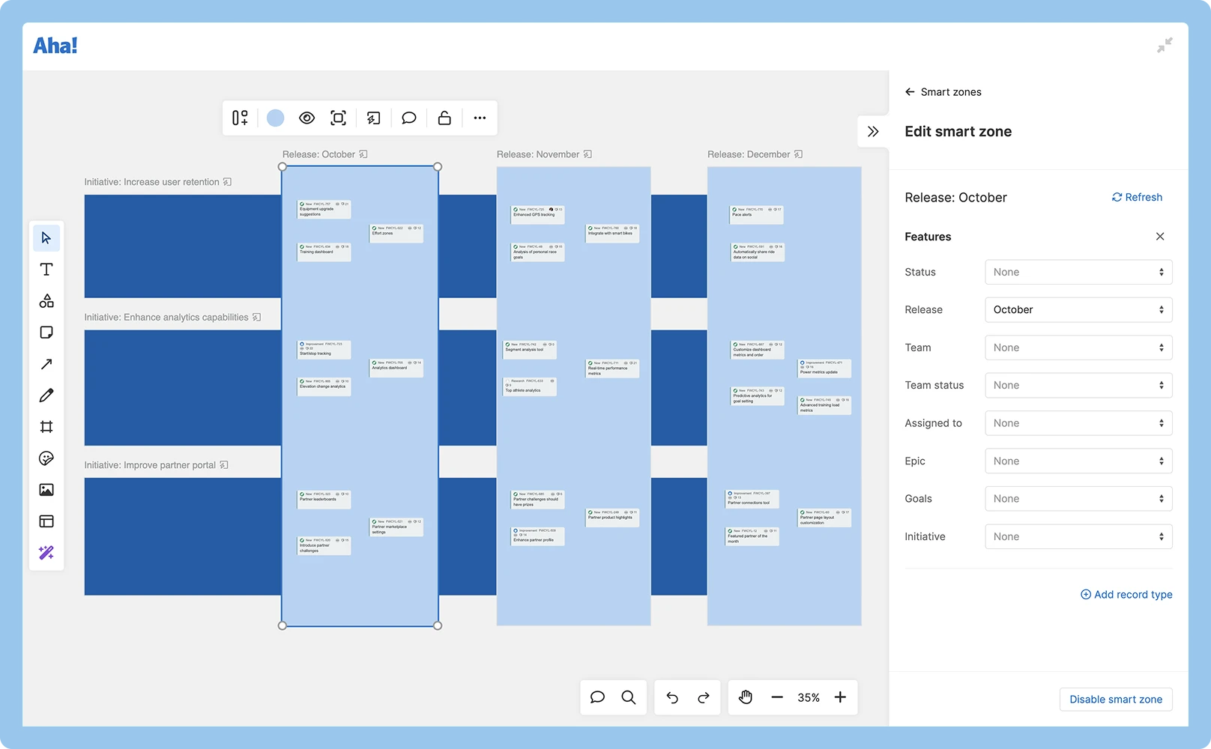Image resolution: width=1211 pixels, height=749 pixels.
Task: Open more options with the ellipsis icon
Action: click(x=480, y=118)
